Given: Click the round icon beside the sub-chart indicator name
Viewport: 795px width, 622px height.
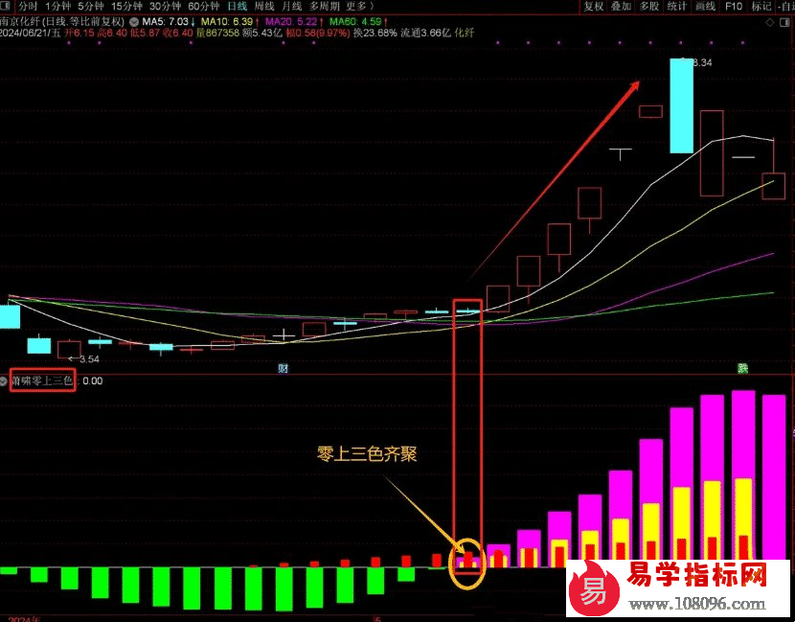Looking at the screenshot, I should tap(4, 380).
